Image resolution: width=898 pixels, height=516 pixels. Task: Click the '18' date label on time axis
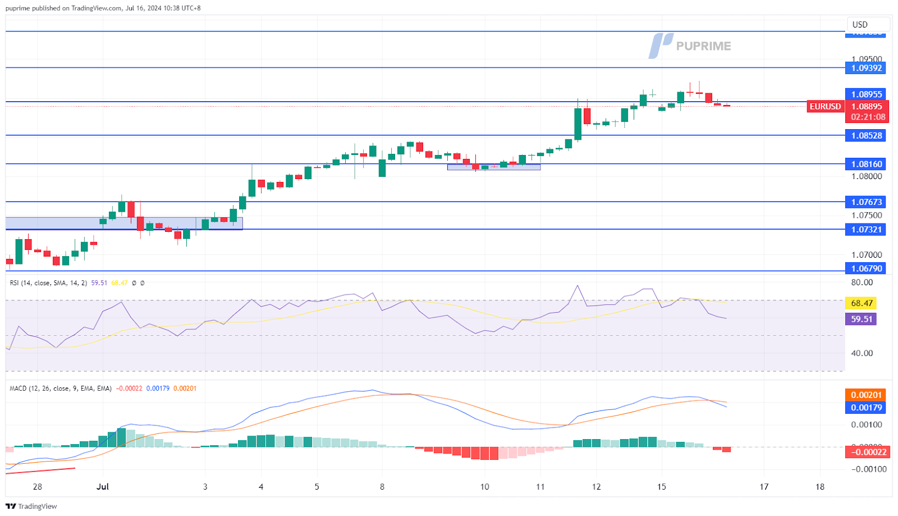pyautogui.click(x=820, y=487)
